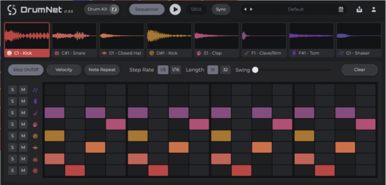Select the C1 - Kick sample pad

click(27, 40)
